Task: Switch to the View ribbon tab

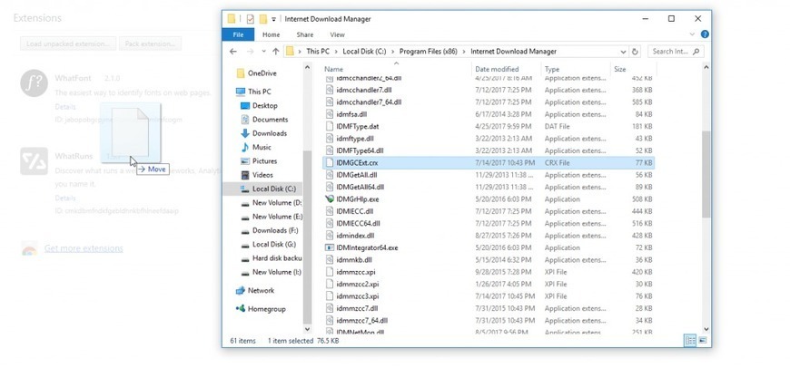Action: 337,34
